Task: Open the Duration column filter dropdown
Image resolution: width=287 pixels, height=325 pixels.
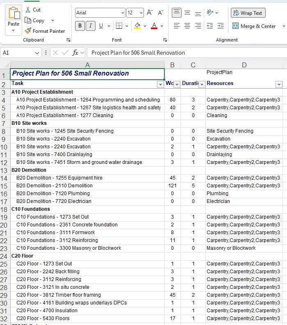Action: tap(202, 84)
